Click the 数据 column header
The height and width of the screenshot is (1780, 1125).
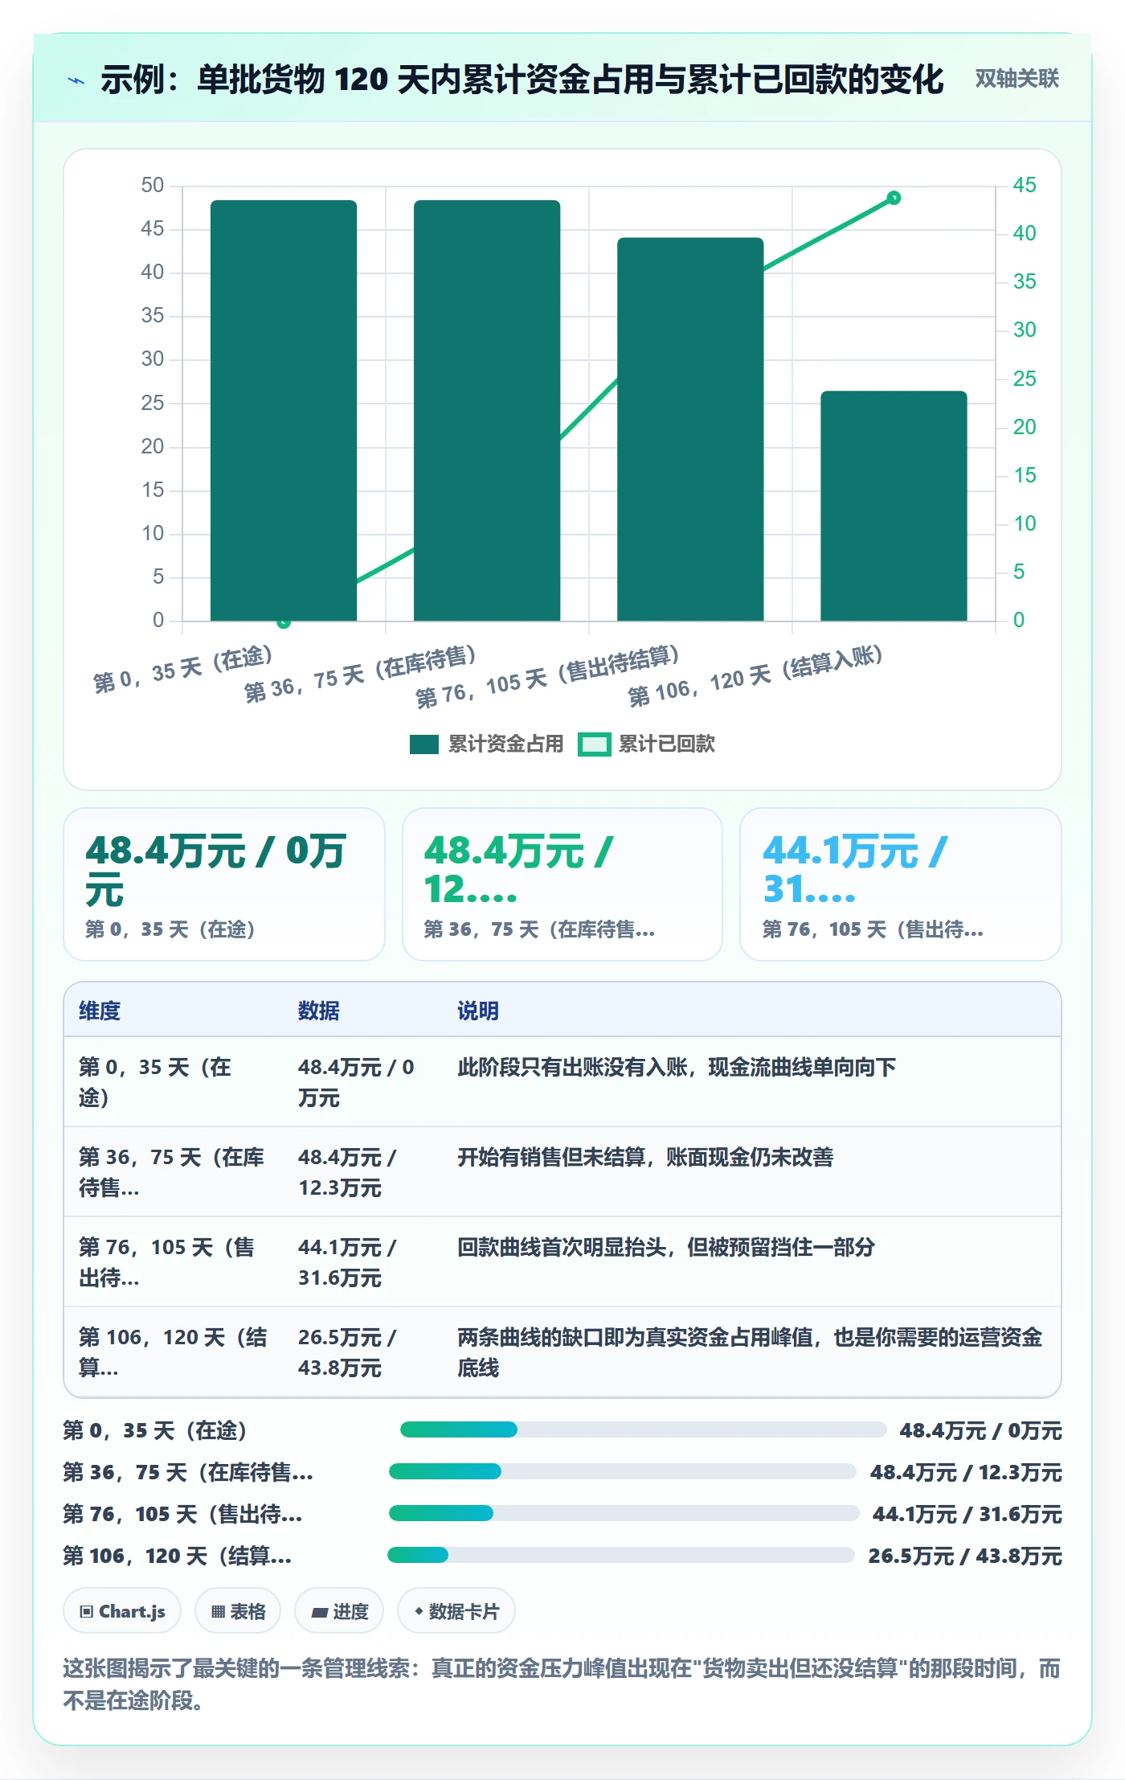(x=319, y=1011)
